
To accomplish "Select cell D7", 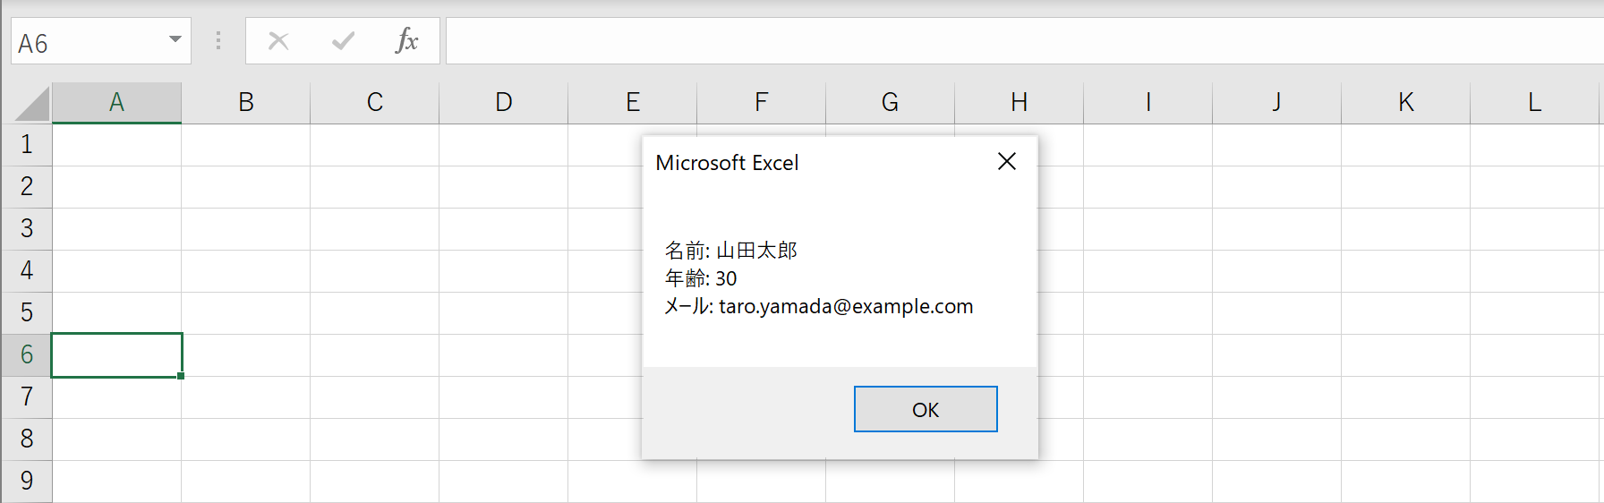I will coord(504,397).
